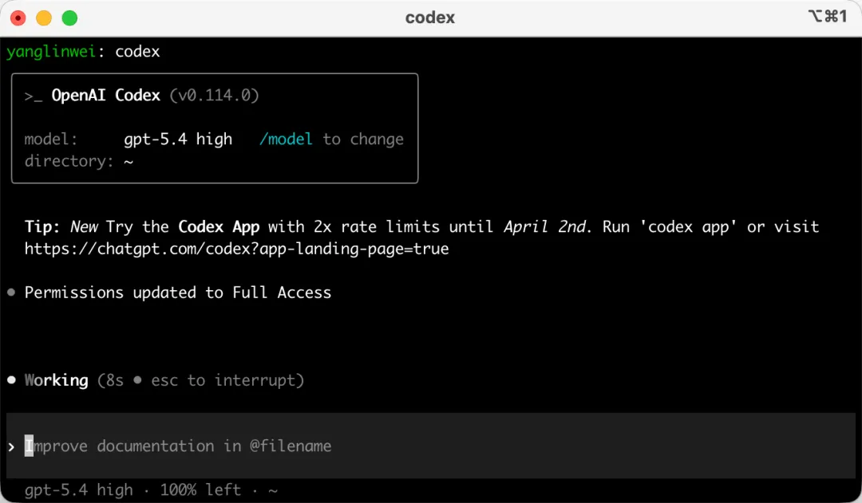Click the "Working" status text
This screenshot has width=862, height=503.
coord(56,380)
